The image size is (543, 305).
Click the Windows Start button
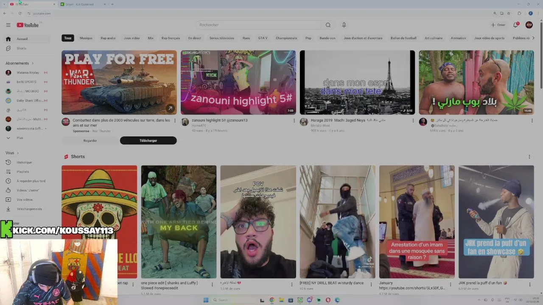pos(206,300)
